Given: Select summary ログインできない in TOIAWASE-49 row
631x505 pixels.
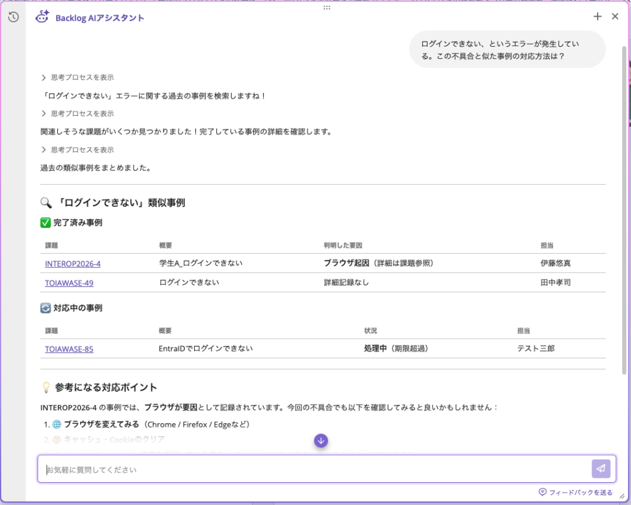Looking at the screenshot, I should (x=189, y=282).
